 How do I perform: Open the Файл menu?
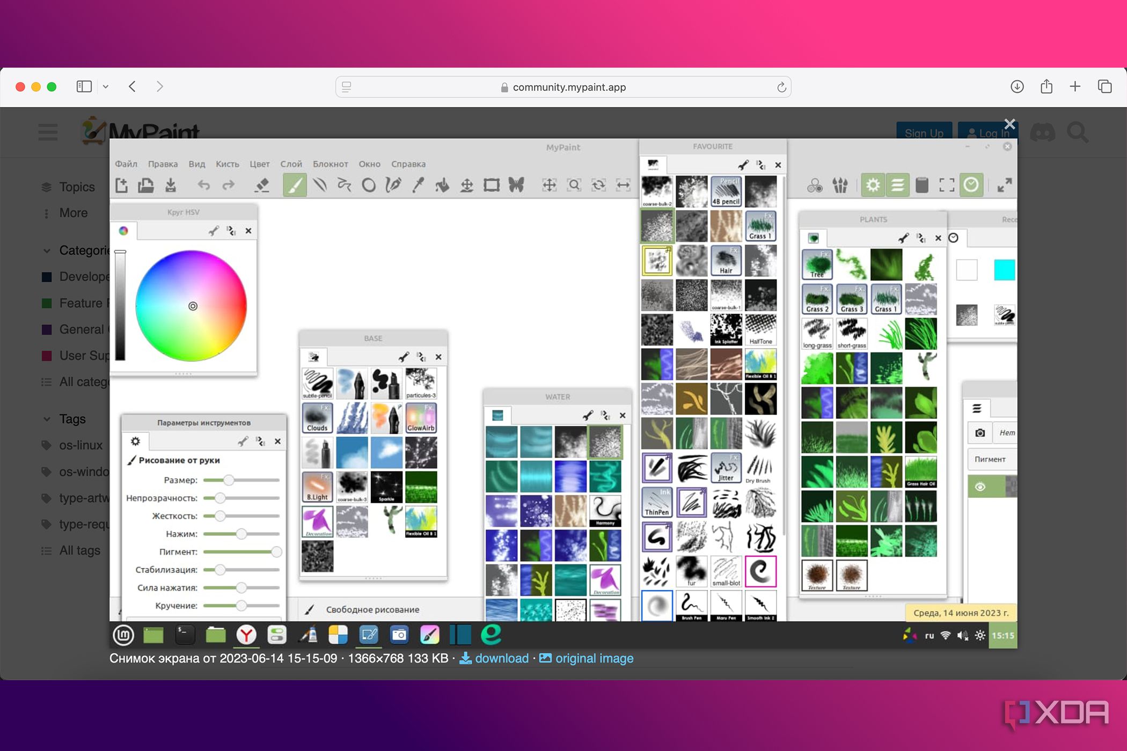pos(126,164)
